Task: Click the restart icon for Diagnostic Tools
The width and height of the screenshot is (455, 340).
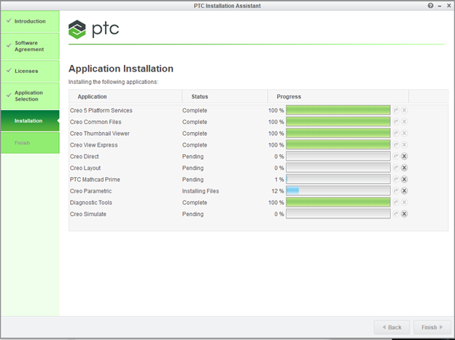Action: [396, 202]
